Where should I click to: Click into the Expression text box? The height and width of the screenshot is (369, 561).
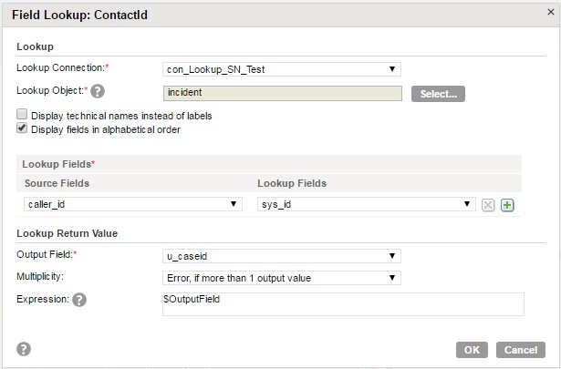(343, 304)
